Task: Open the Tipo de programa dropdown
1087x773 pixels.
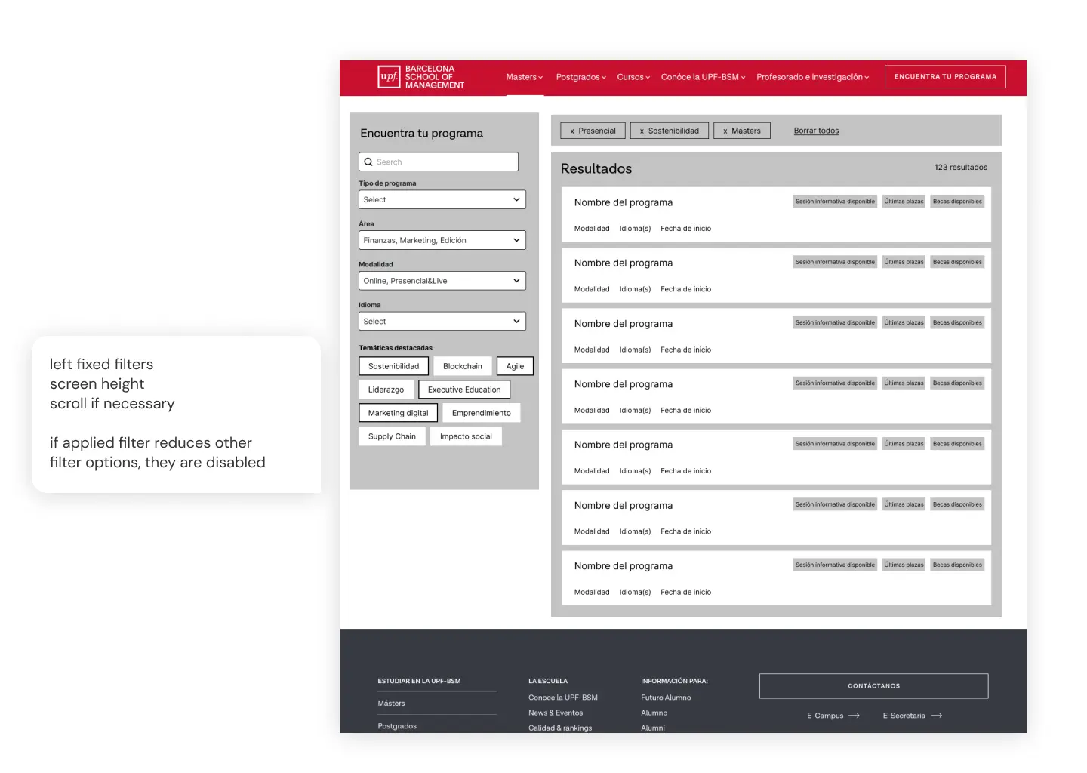Action: 442,200
